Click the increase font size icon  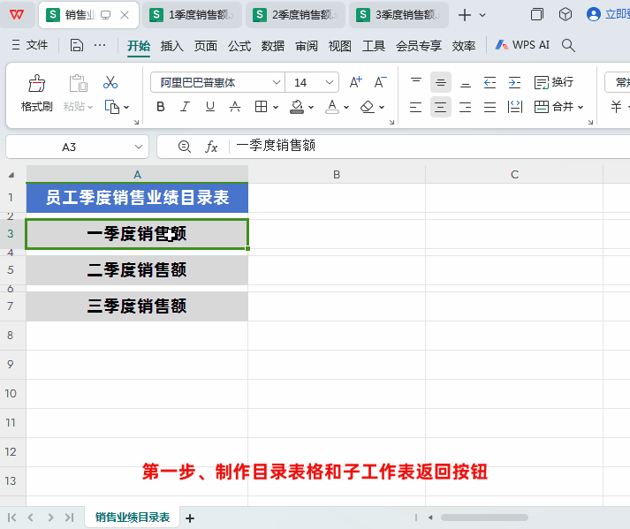[355, 82]
